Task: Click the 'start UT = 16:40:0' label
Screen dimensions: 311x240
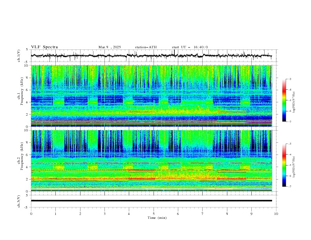Action: pos(190,47)
